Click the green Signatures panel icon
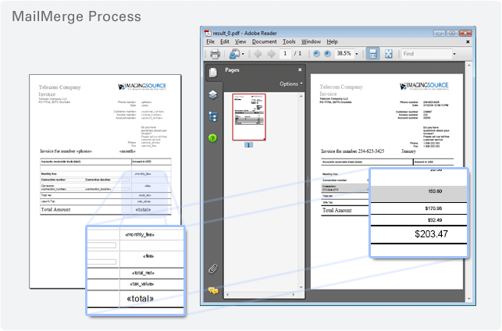 [213, 138]
